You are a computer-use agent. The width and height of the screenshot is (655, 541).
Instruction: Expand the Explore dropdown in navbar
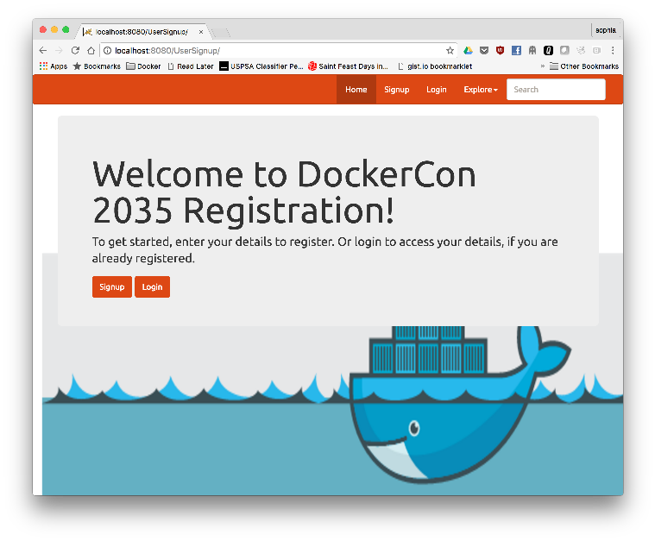point(480,90)
